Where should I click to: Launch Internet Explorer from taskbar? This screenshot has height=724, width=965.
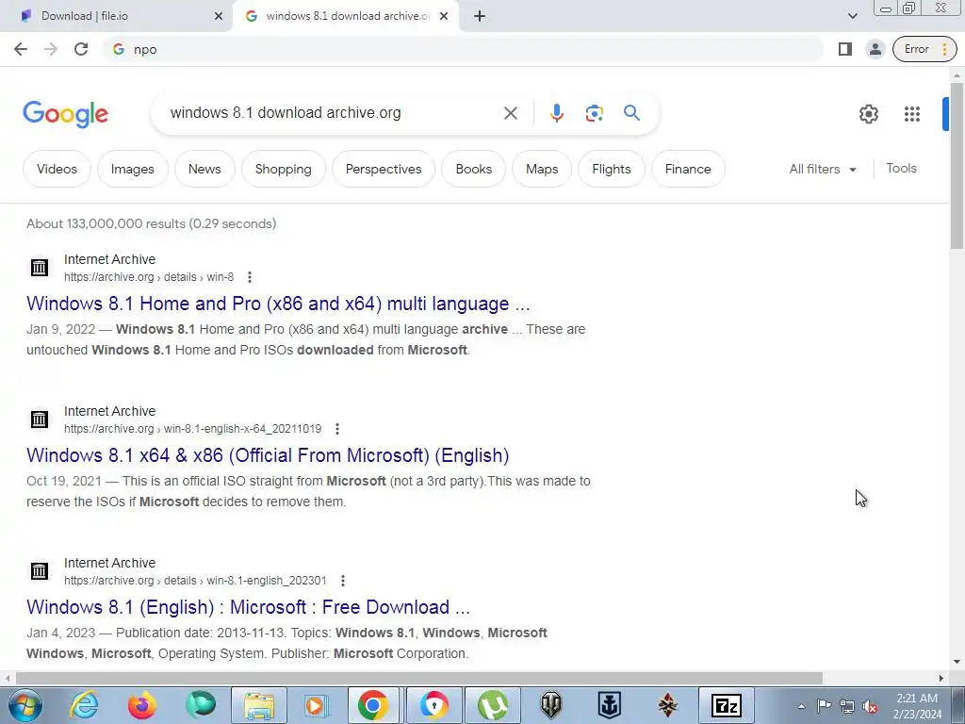pyautogui.click(x=84, y=705)
